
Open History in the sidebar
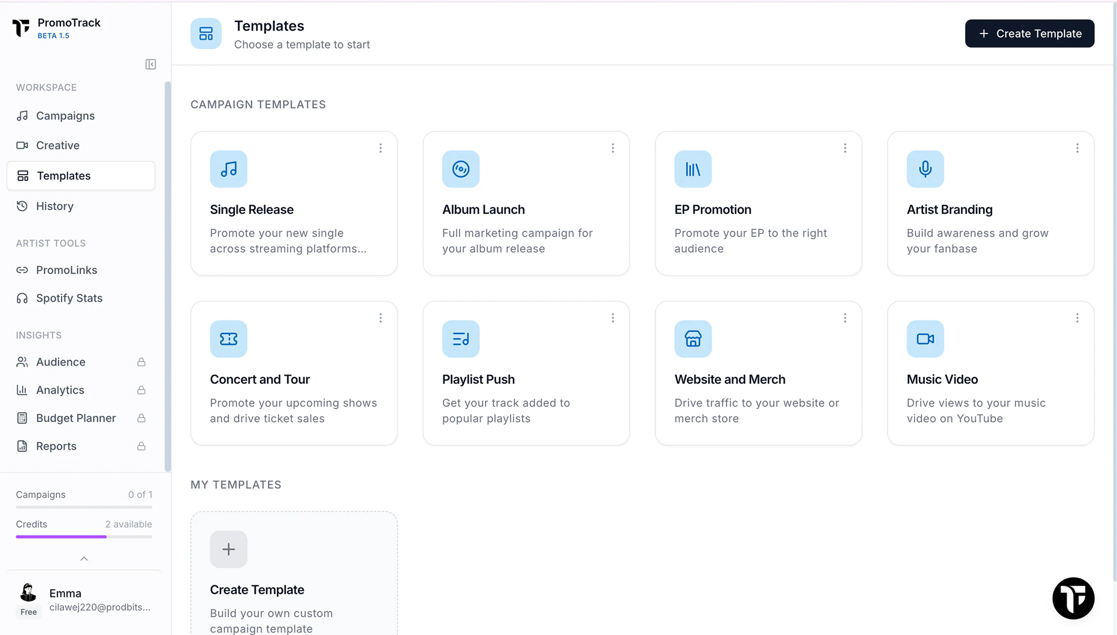(x=81, y=206)
